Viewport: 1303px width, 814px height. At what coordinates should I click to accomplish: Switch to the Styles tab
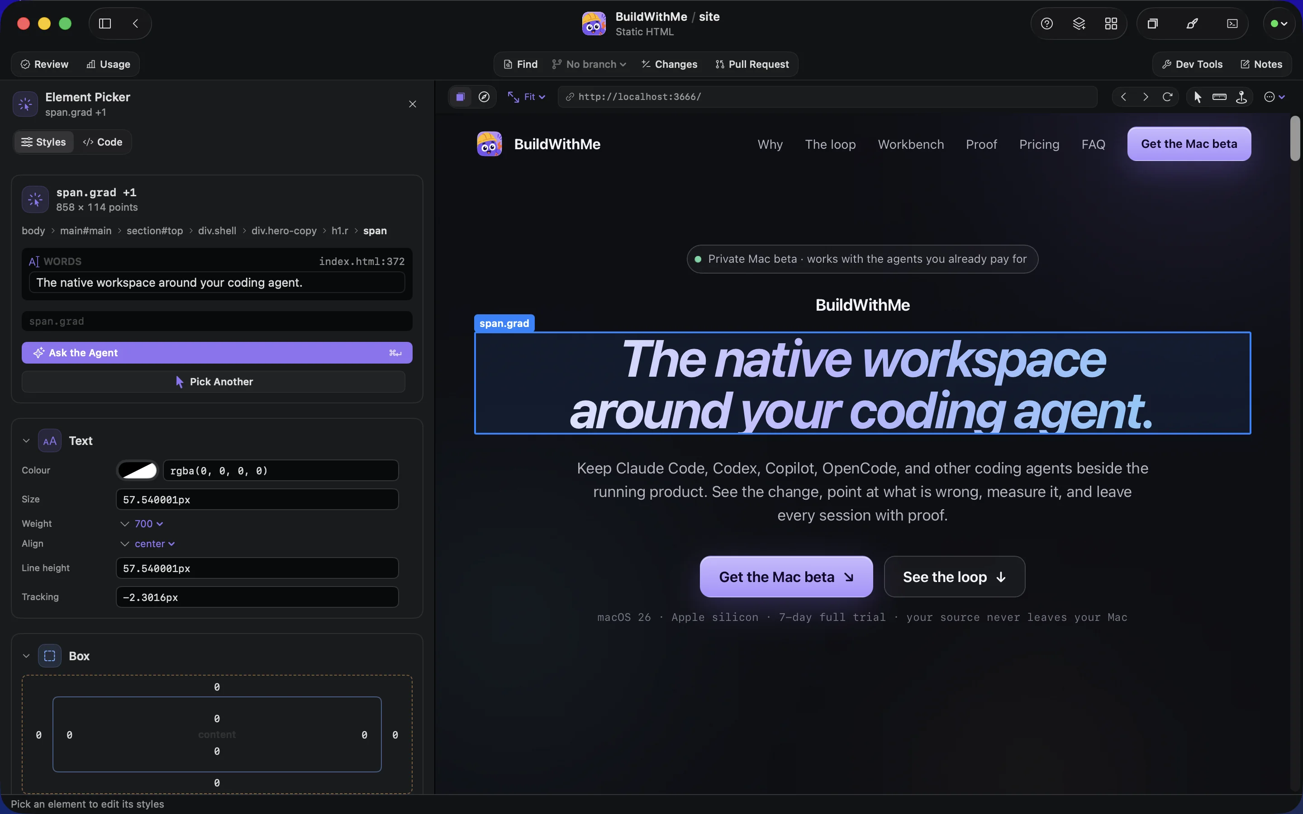43,142
